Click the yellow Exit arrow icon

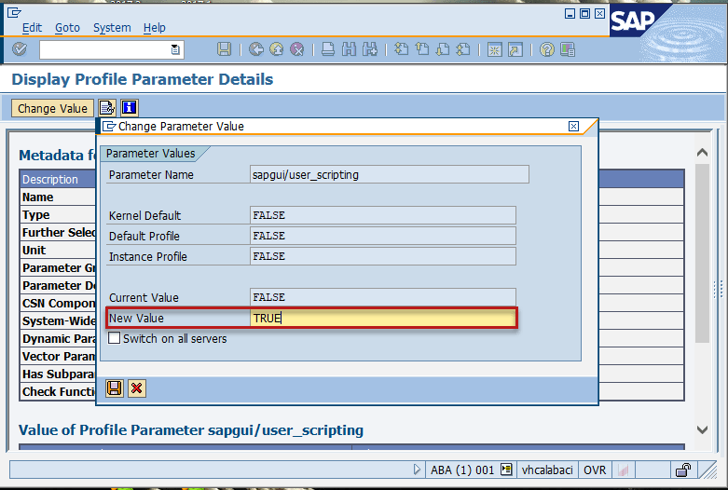(276, 49)
